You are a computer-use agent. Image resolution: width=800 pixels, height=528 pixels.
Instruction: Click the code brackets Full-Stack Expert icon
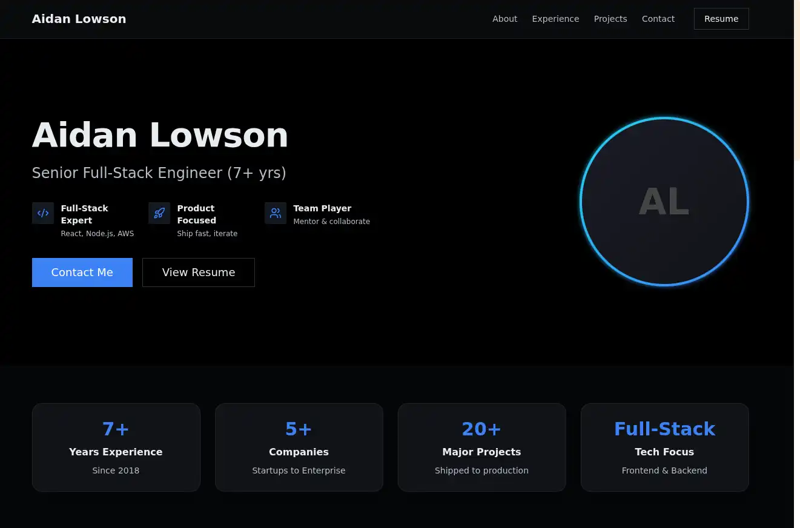pos(43,213)
